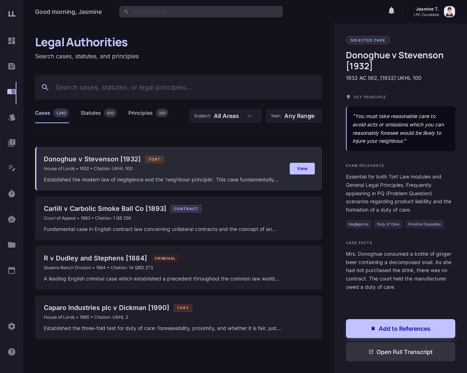Viewport: 467px width, 373px height.
Task: Open the robot AI assistant icon
Action: (12, 219)
